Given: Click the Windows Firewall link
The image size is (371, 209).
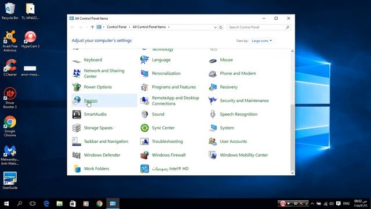Looking at the screenshot, I should (x=169, y=155).
